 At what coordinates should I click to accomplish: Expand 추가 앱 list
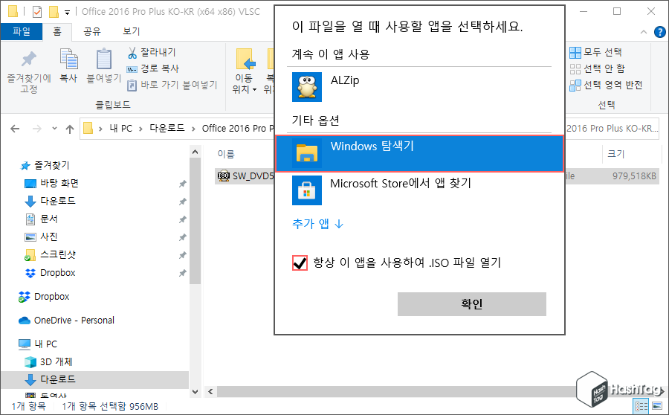point(318,224)
